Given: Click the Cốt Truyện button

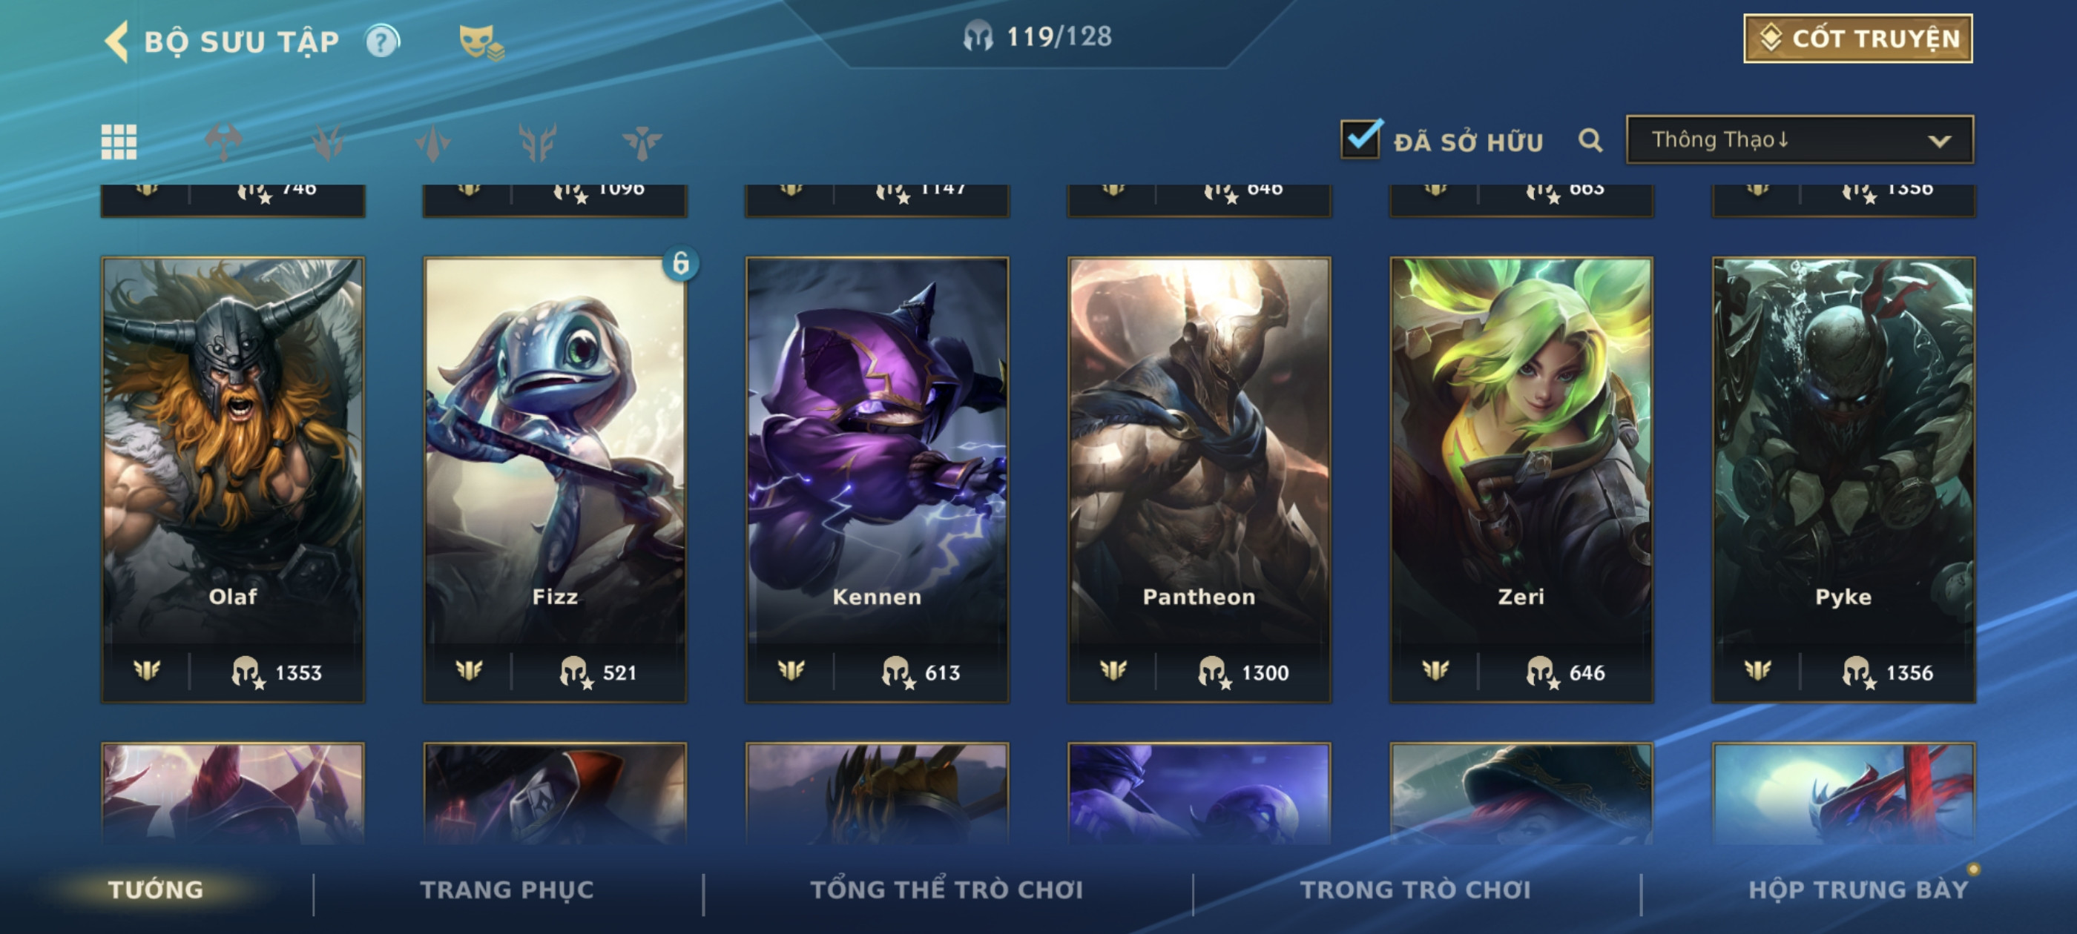Looking at the screenshot, I should pos(1857,38).
